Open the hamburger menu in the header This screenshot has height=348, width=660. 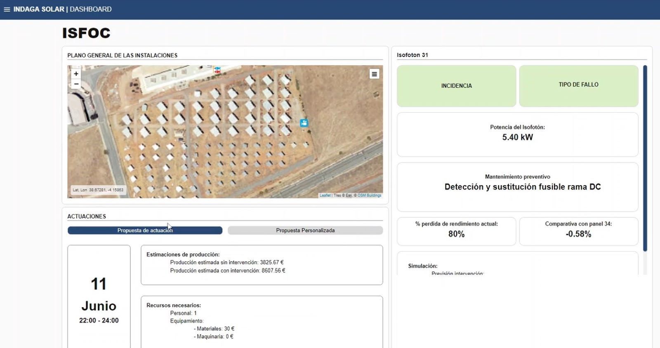(x=7, y=9)
